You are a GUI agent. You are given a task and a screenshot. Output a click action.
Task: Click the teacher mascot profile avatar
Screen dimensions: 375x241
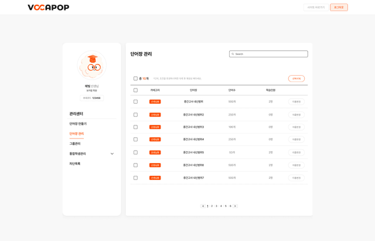(x=92, y=65)
